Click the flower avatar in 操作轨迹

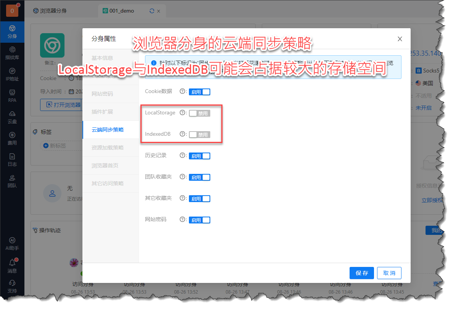(x=74, y=263)
